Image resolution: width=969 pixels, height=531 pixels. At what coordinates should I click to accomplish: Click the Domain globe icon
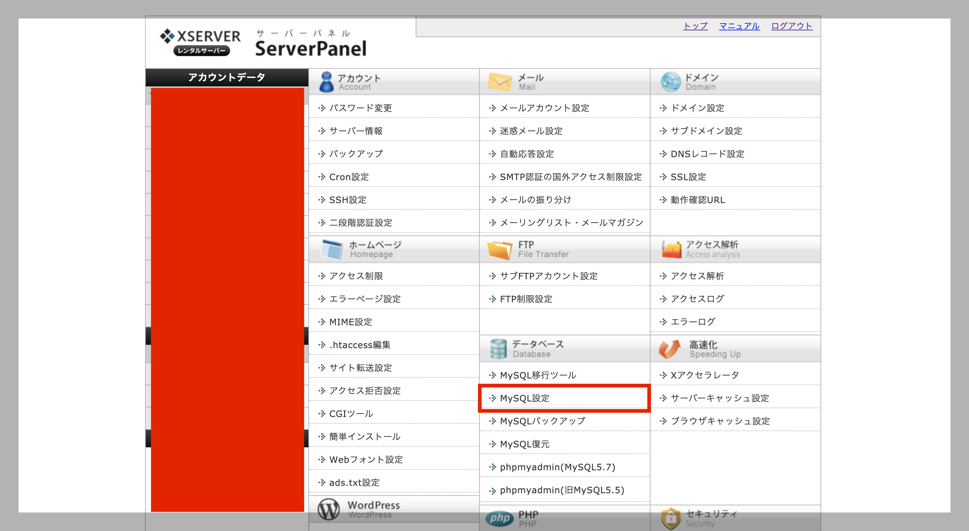coord(670,82)
